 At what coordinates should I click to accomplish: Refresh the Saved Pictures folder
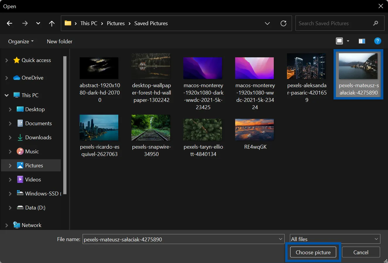point(283,23)
